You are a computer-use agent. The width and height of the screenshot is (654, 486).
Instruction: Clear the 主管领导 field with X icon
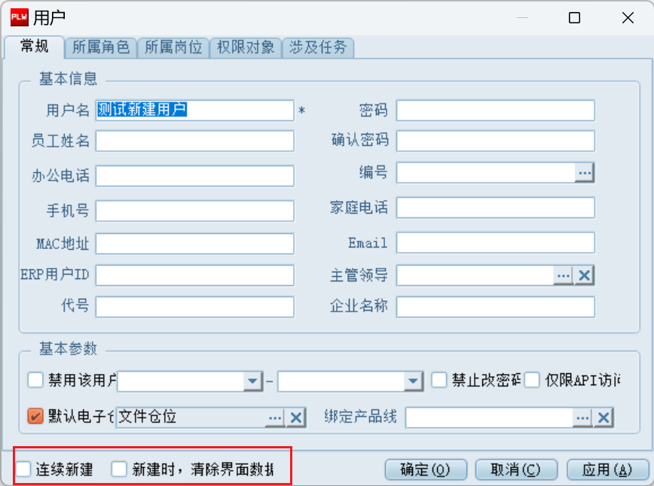(584, 275)
